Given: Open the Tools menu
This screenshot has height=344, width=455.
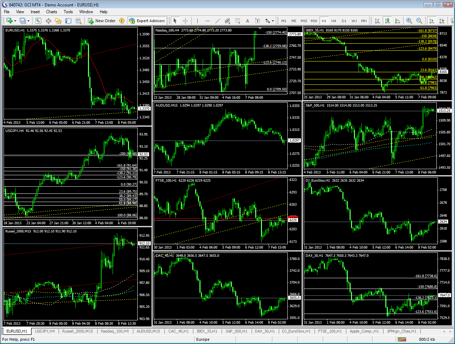Looking at the screenshot, I should click(68, 12).
